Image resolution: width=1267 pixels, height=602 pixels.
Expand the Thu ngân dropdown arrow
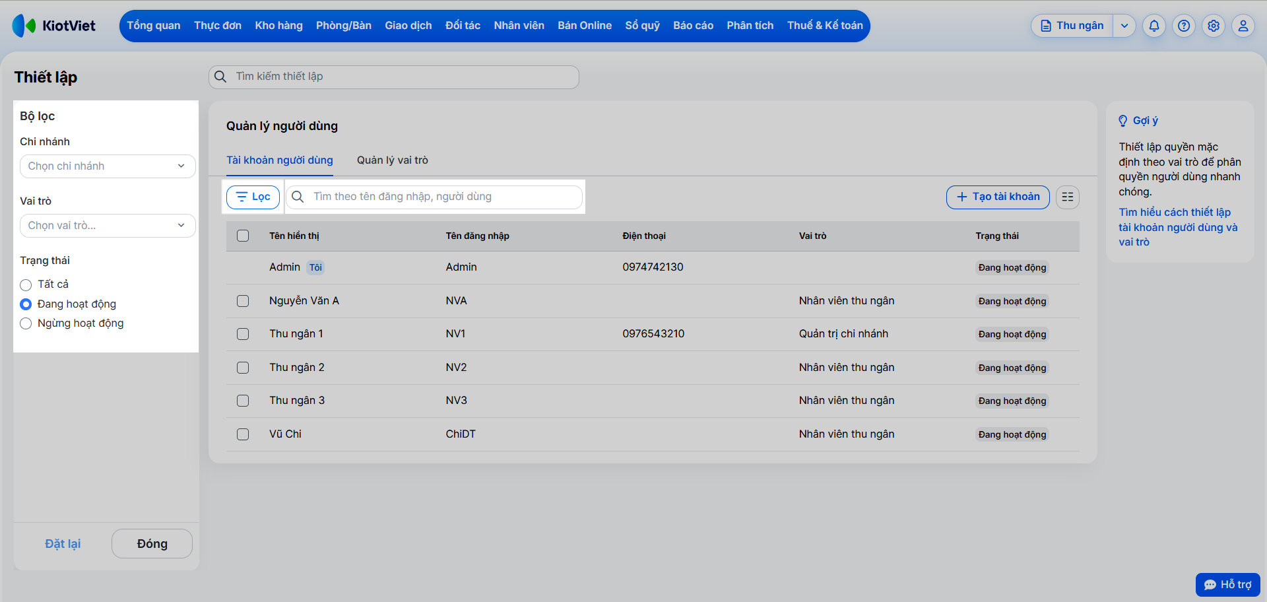pyautogui.click(x=1124, y=26)
